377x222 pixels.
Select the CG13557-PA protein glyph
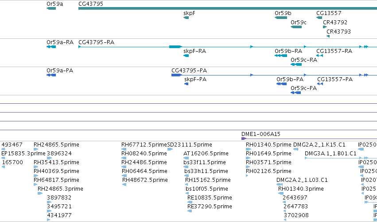[320, 84]
